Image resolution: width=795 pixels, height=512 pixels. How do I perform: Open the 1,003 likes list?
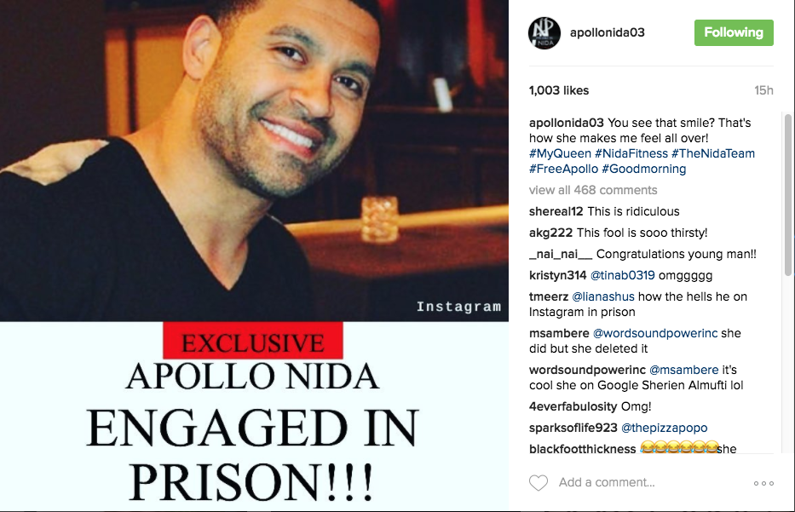click(x=559, y=91)
